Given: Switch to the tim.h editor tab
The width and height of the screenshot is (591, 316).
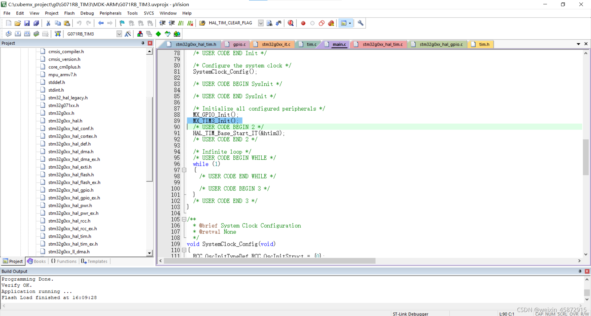Looking at the screenshot, I should tap(481, 44).
